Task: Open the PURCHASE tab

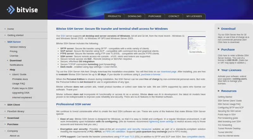Action: pos(155,16)
